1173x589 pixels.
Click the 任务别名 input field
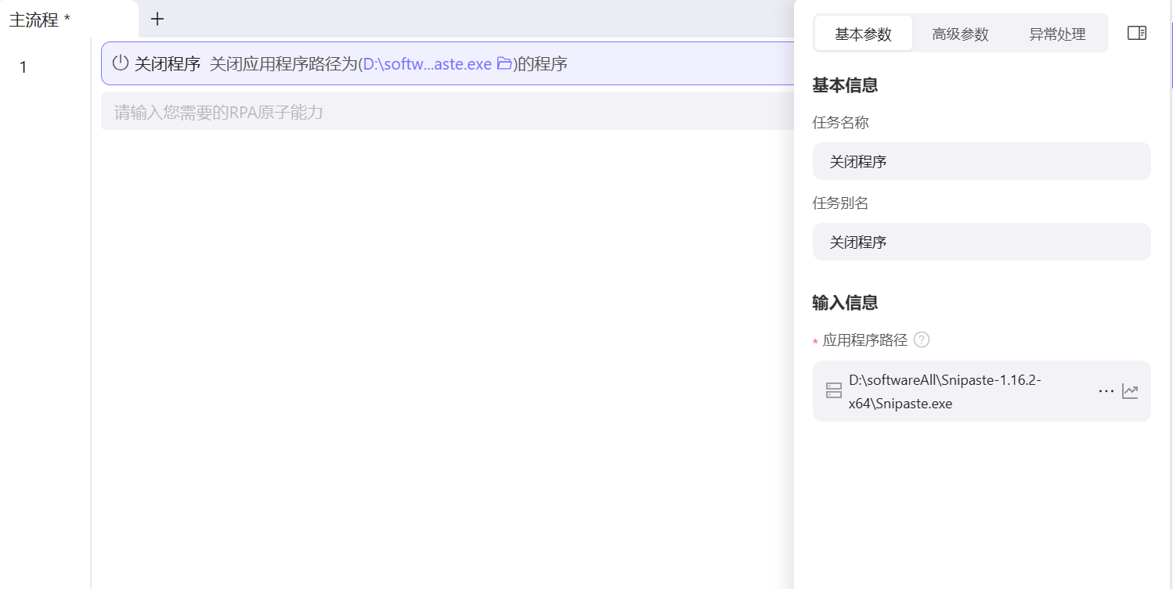981,242
